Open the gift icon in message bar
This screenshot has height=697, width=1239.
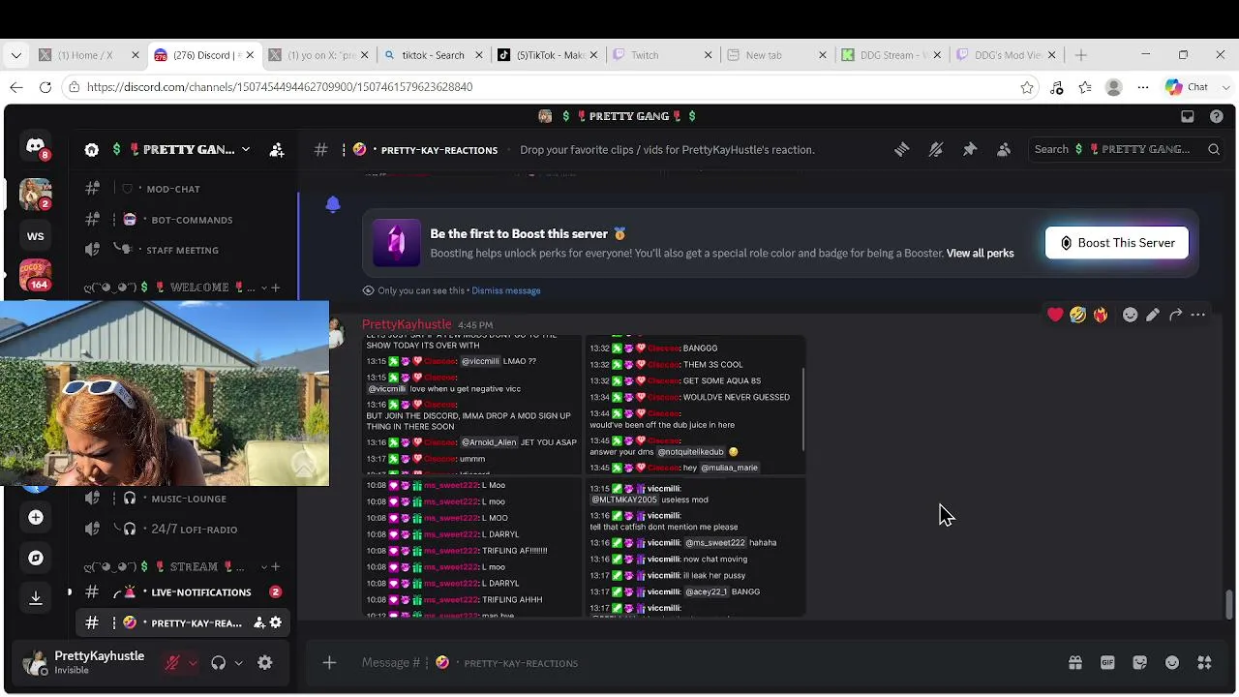click(1074, 663)
